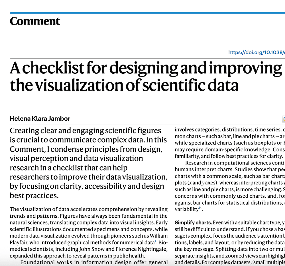Click the 'Comment' section heading
Image resolution: width=285 pixels, height=266 pixels.
click(x=35, y=21)
